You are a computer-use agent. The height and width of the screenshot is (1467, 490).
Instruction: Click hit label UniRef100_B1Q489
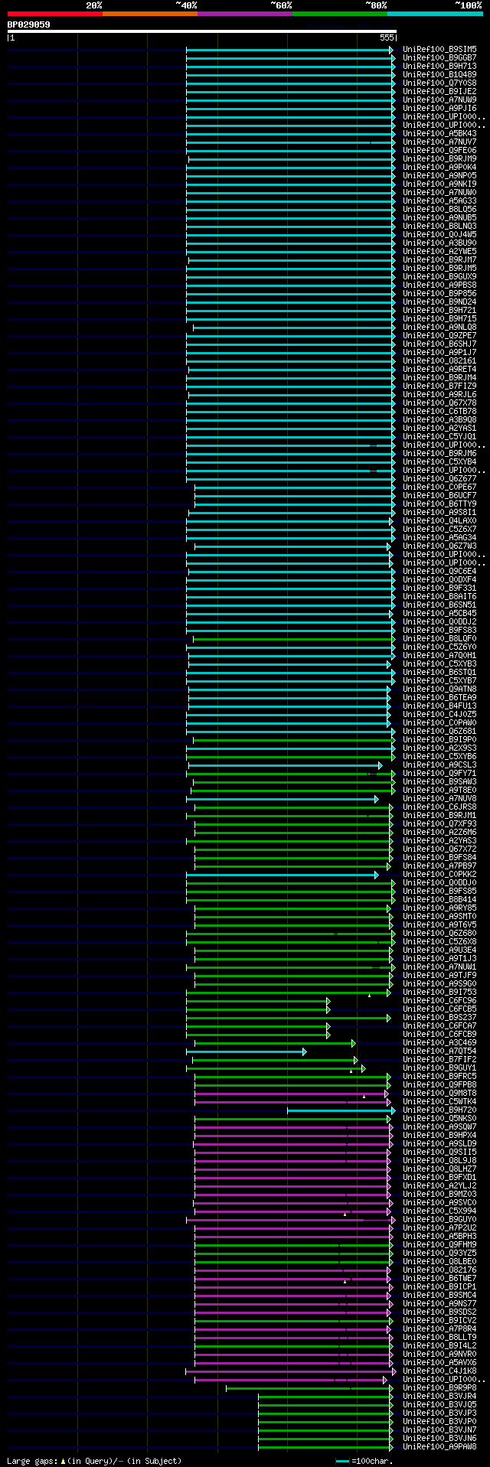click(x=439, y=75)
